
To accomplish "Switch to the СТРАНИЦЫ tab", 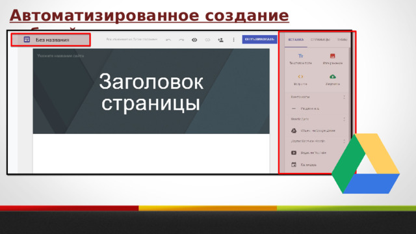I will (320, 40).
